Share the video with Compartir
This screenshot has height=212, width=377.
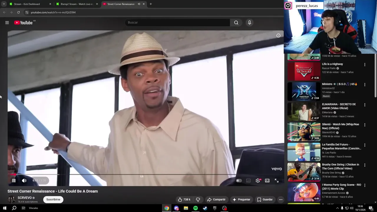tap(216, 199)
